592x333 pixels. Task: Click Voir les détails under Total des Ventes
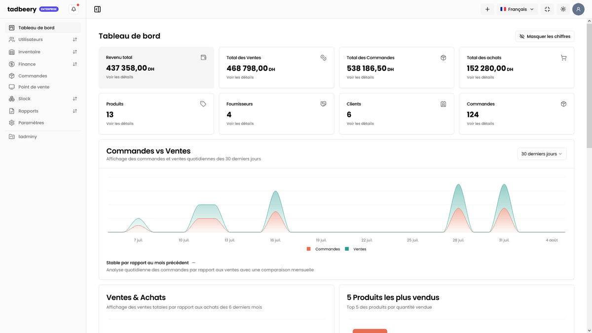pos(240,77)
